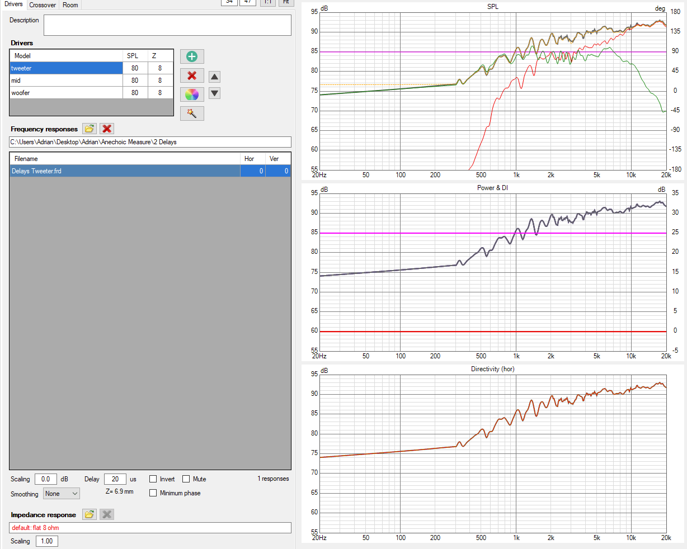687x549 pixels.
Task: Open the driver color wheel picker
Action: (192, 94)
